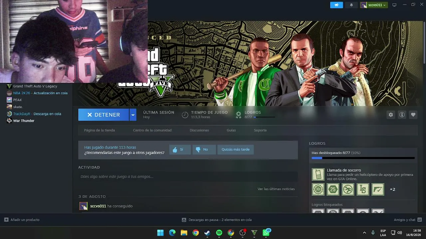This screenshot has height=239, width=426.
Task: Type in the Diles algo activity field
Action: [x=188, y=177]
